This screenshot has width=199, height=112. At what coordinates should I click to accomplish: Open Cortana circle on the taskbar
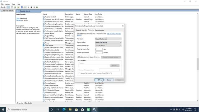pos(52,110)
